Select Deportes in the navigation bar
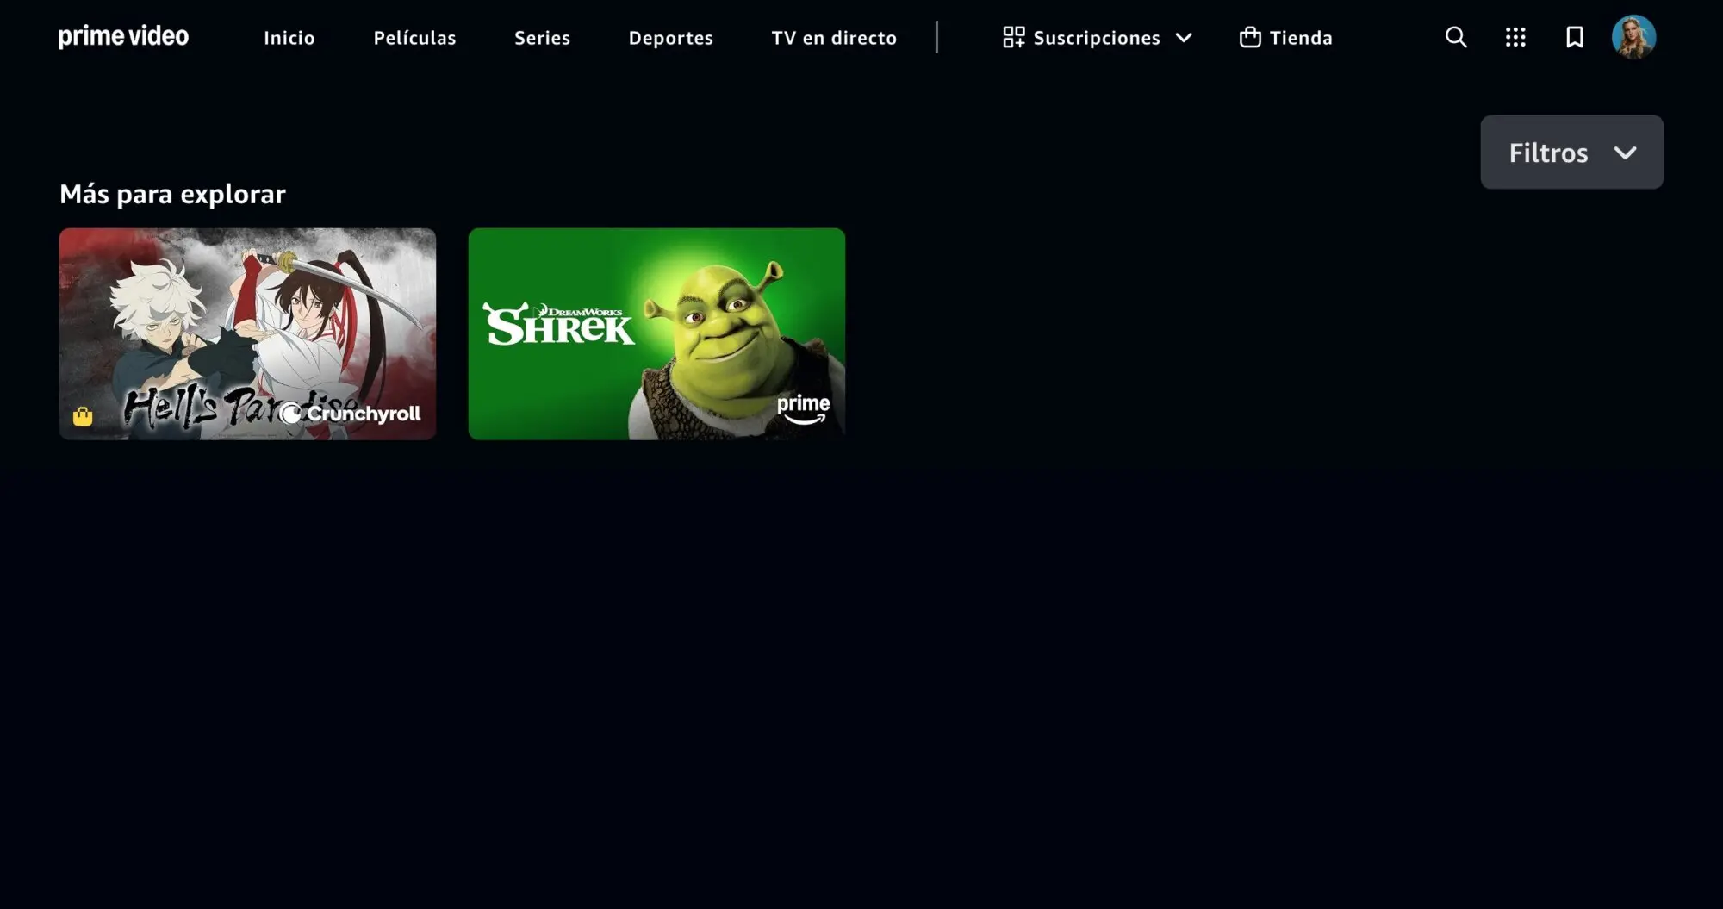1723x909 pixels. [670, 38]
